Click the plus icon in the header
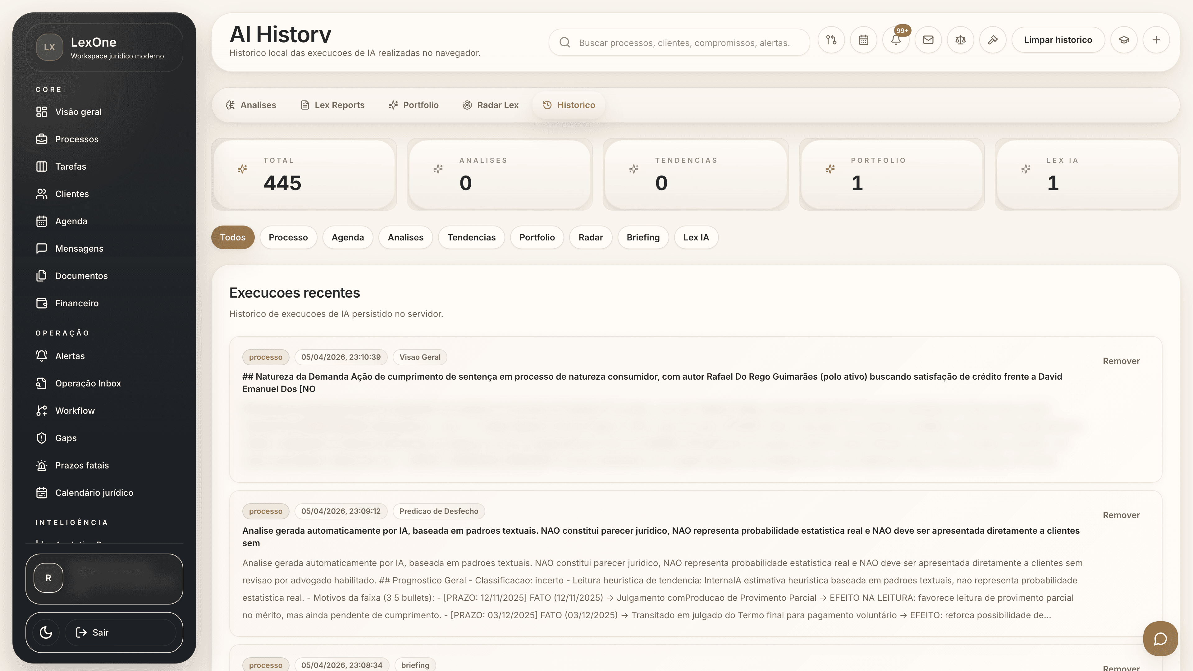 coord(1156,40)
